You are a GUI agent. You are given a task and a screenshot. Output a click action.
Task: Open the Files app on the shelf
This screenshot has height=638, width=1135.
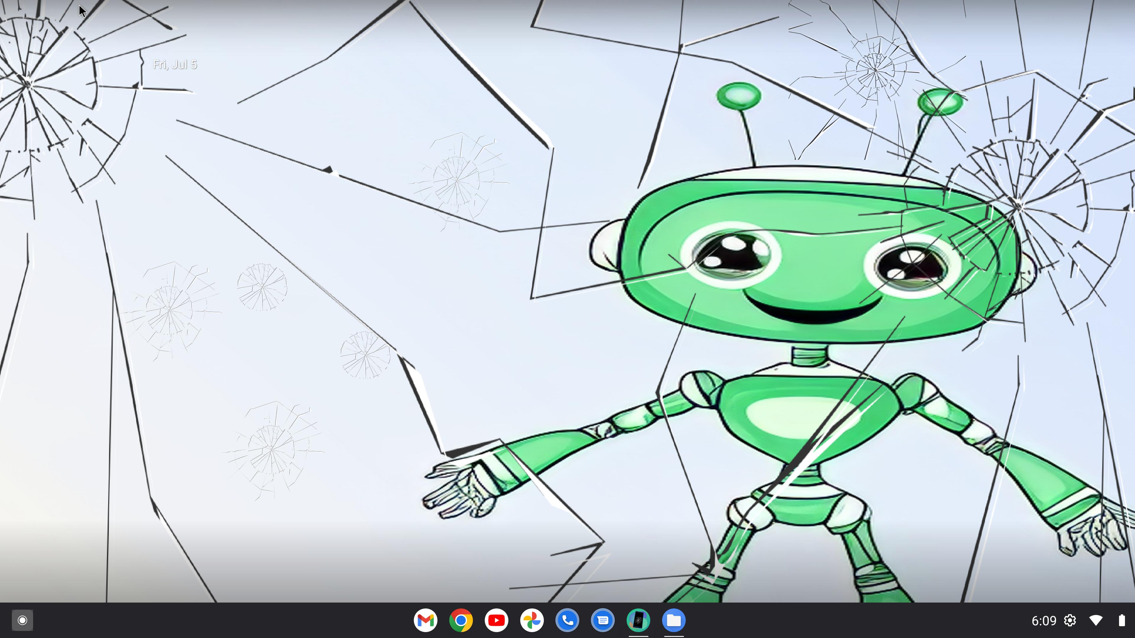point(674,620)
